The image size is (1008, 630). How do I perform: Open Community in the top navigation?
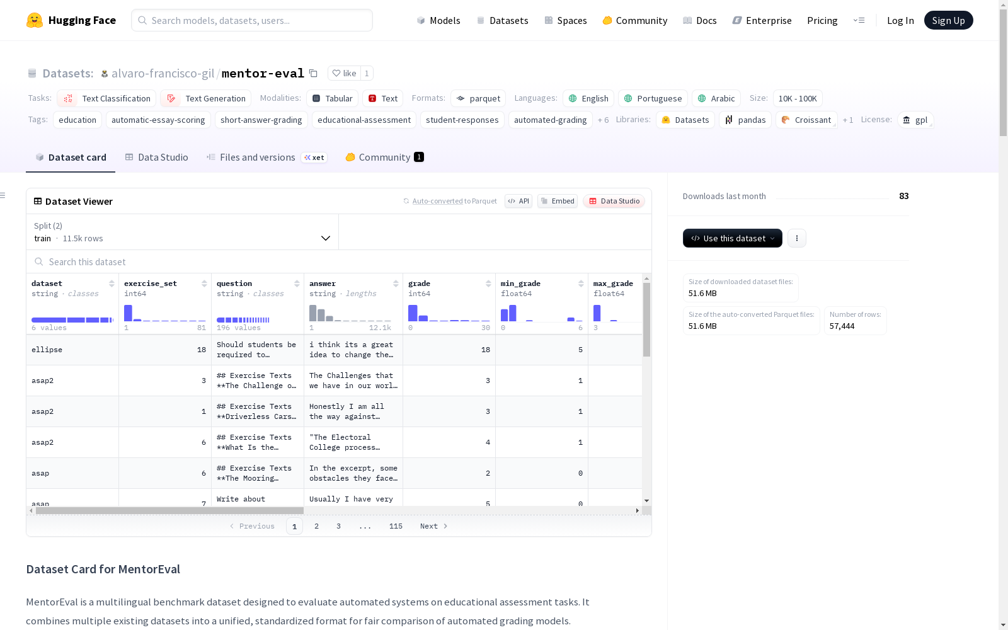click(x=635, y=20)
